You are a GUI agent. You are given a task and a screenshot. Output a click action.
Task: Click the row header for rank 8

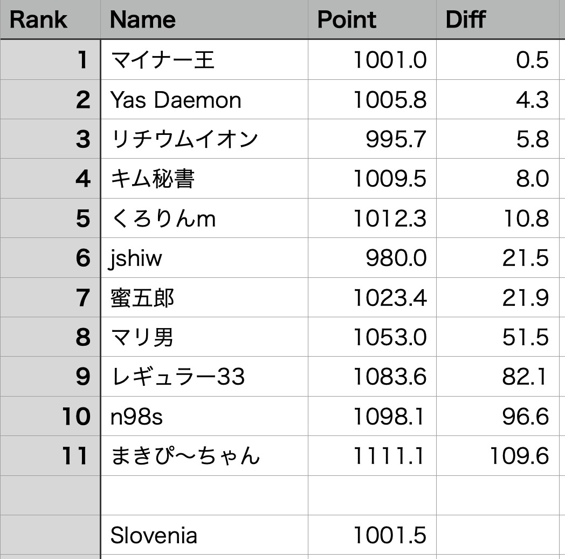click(50, 337)
